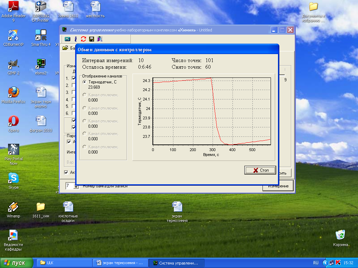Click the controller device toolbar icon

coord(67,39)
